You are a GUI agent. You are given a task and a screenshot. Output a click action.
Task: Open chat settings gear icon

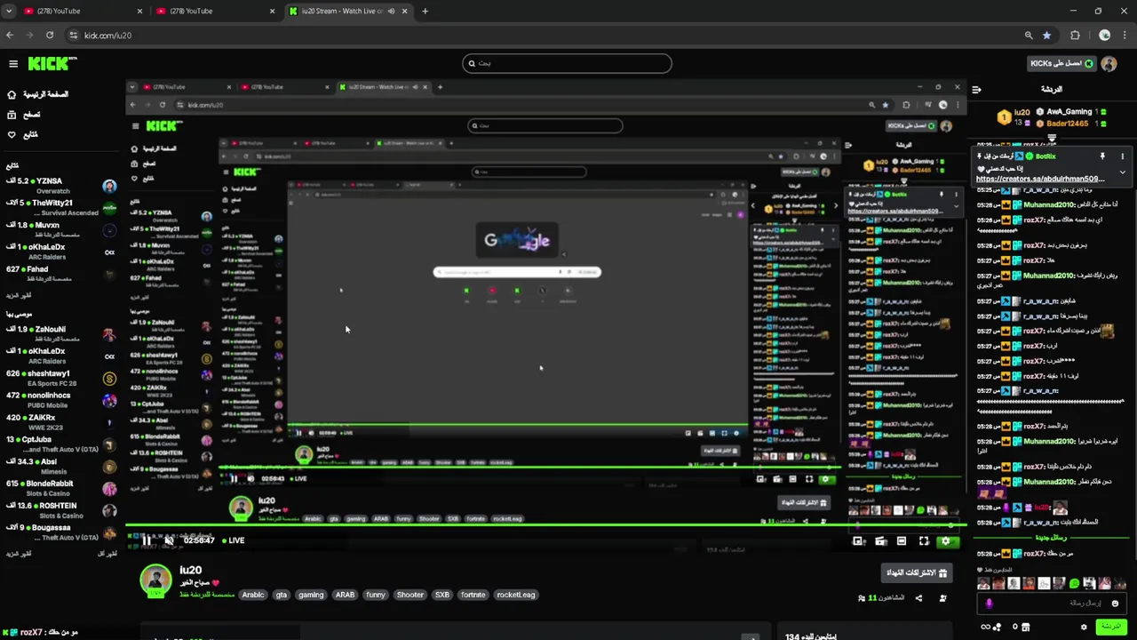pyautogui.click(x=1084, y=627)
